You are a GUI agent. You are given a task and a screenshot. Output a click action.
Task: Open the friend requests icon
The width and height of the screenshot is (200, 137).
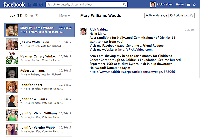[x=29, y=5]
